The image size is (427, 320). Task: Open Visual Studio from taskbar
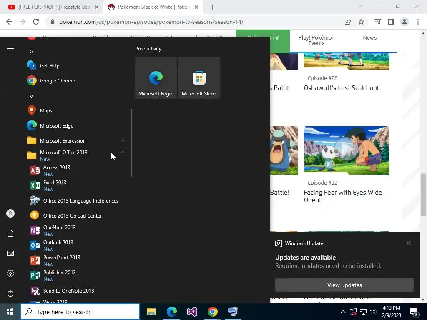pos(192,312)
